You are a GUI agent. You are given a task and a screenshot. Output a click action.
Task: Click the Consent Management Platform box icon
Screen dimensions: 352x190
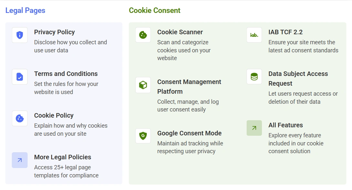point(143,85)
